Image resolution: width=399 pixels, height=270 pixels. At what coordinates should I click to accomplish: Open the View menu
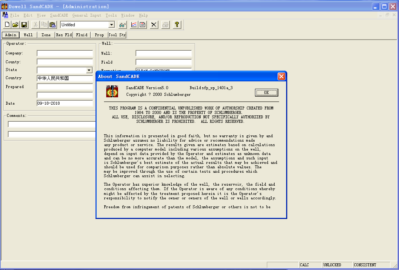click(x=41, y=15)
